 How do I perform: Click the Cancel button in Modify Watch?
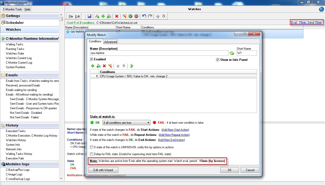250,170
